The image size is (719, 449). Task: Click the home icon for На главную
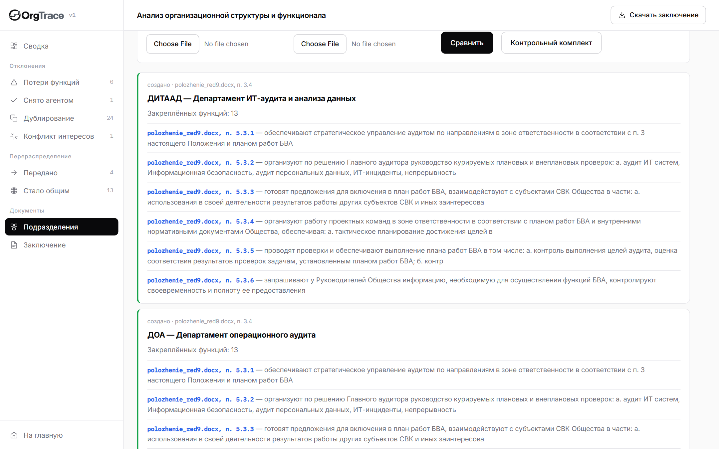(14, 435)
